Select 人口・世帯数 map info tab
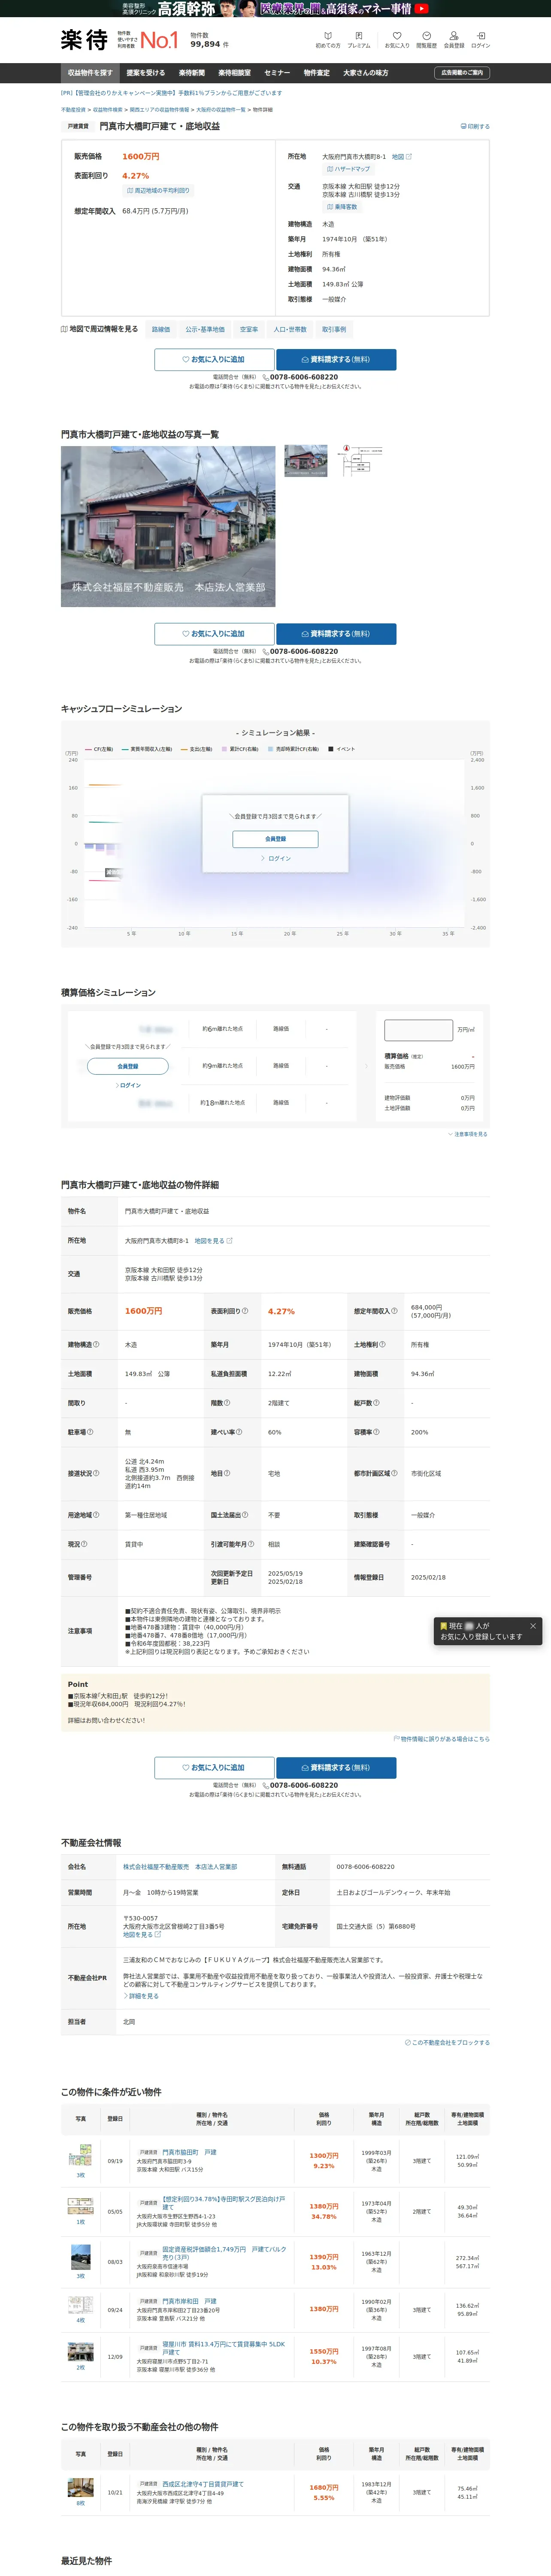The width and height of the screenshot is (551, 2576). tap(290, 329)
